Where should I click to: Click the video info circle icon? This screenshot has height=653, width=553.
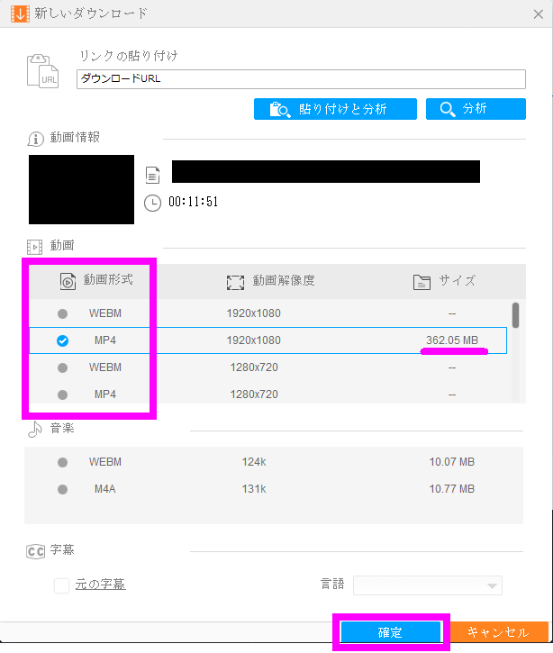[36, 139]
